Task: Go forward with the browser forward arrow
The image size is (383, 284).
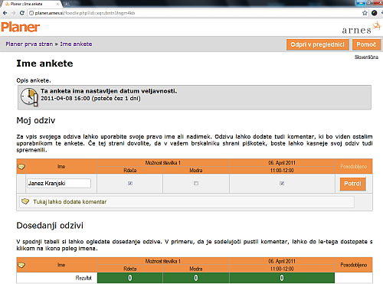Action: [x=13, y=13]
